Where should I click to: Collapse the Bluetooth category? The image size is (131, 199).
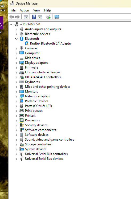click(16, 39)
